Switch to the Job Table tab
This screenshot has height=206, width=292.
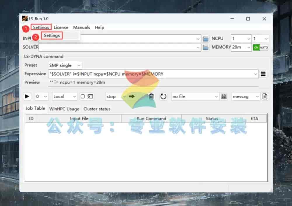coord(35,108)
